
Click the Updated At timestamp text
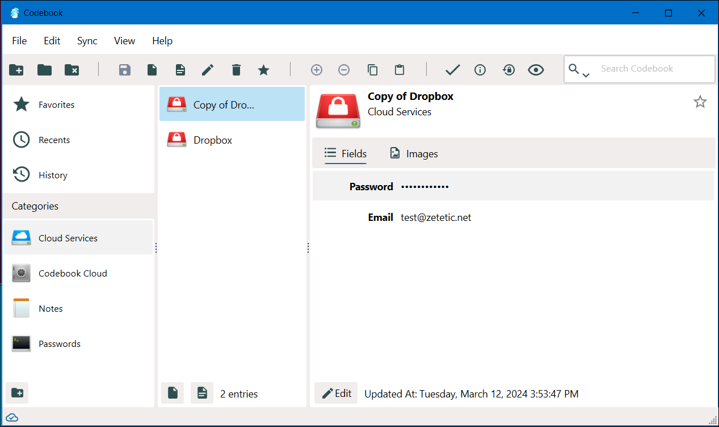point(472,394)
